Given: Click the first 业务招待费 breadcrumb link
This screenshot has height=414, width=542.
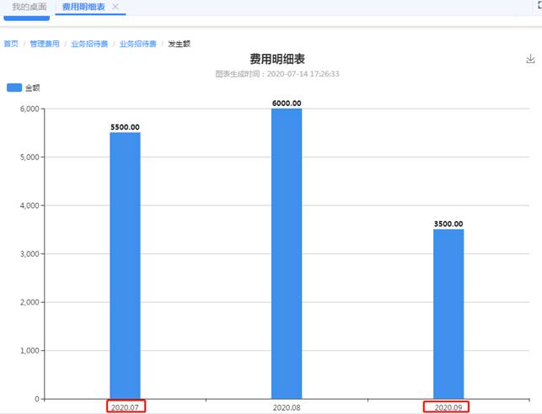Looking at the screenshot, I should [x=89, y=44].
